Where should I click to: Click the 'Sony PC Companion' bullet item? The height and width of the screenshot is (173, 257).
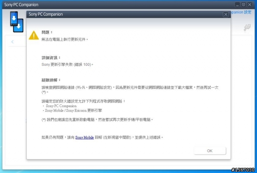(x=61, y=106)
